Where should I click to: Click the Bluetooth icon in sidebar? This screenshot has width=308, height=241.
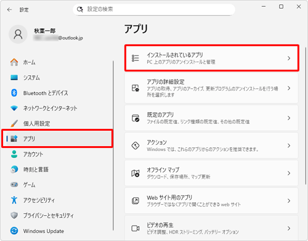pyautogui.click(x=14, y=93)
